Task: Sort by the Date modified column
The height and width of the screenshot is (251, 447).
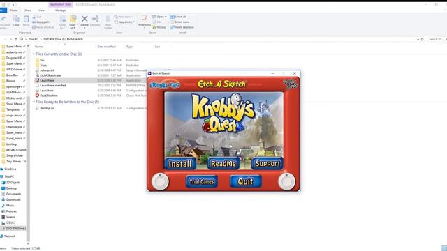Action: point(107,47)
